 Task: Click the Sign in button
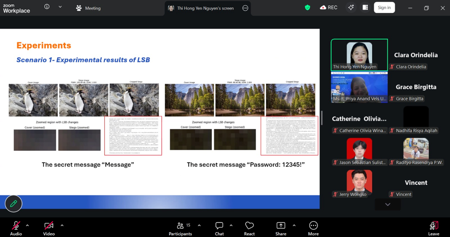pyautogui.click(x=384, y=7)
